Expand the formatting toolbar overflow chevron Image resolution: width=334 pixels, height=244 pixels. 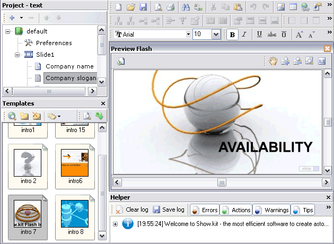coord(330,32)
